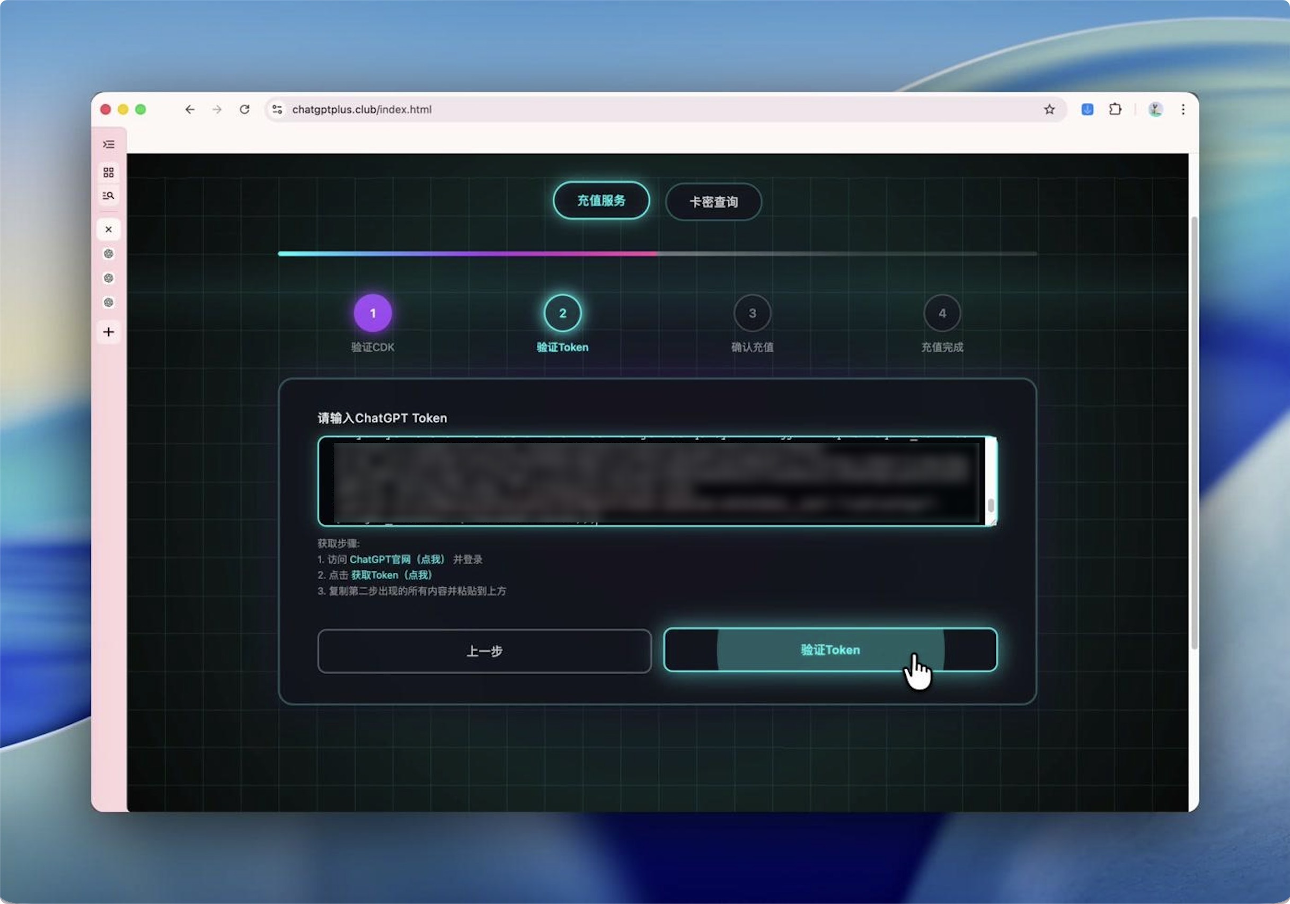
Task: Open the tab grid overview icon
Action: tap(109, 173)
